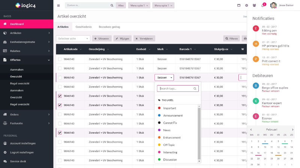Click the 'Search tags...' input field
The image size is (300, 168).
175,89
